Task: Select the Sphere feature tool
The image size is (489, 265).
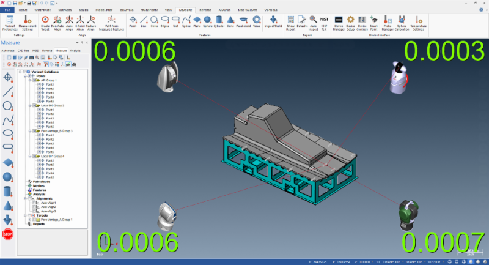Action: tap(208, 21)
